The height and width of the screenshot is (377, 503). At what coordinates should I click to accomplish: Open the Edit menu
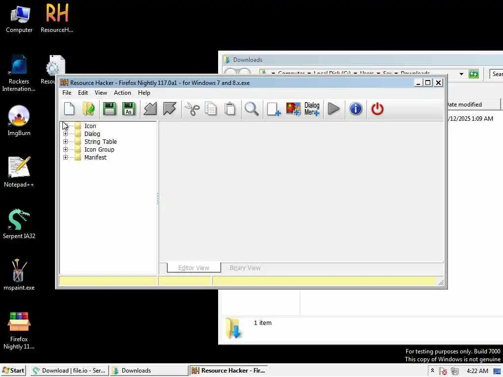coord(83,93)
